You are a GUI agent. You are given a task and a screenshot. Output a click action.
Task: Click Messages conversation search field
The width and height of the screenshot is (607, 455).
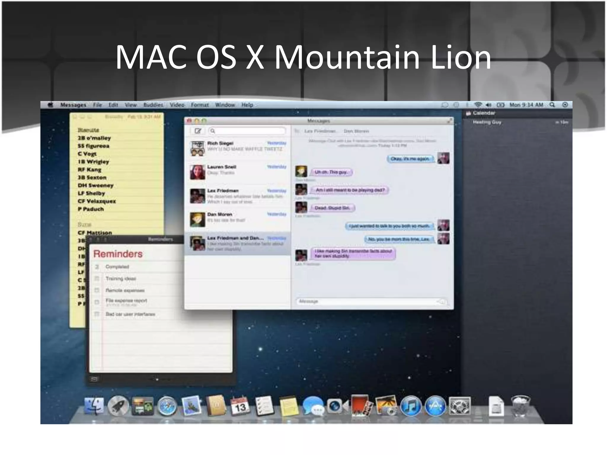tap(247, 131)
